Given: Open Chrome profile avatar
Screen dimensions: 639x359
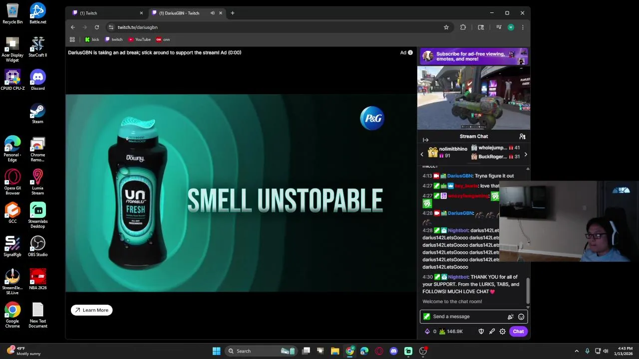Looking at the screenshot, I should point(511,27).
